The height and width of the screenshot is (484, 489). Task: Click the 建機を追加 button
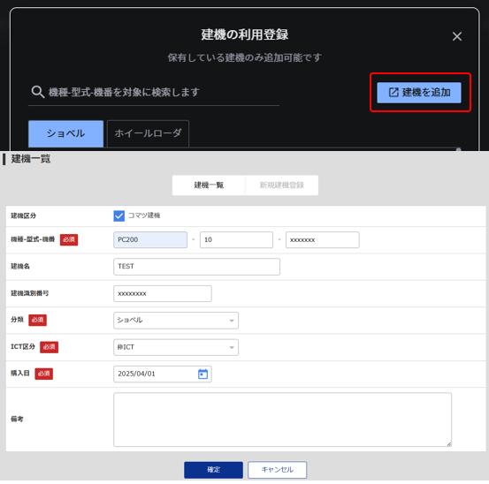pos(419,93)
